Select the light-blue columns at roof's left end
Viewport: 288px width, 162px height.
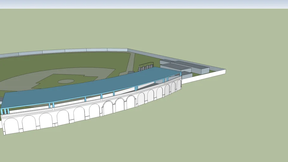5,111
